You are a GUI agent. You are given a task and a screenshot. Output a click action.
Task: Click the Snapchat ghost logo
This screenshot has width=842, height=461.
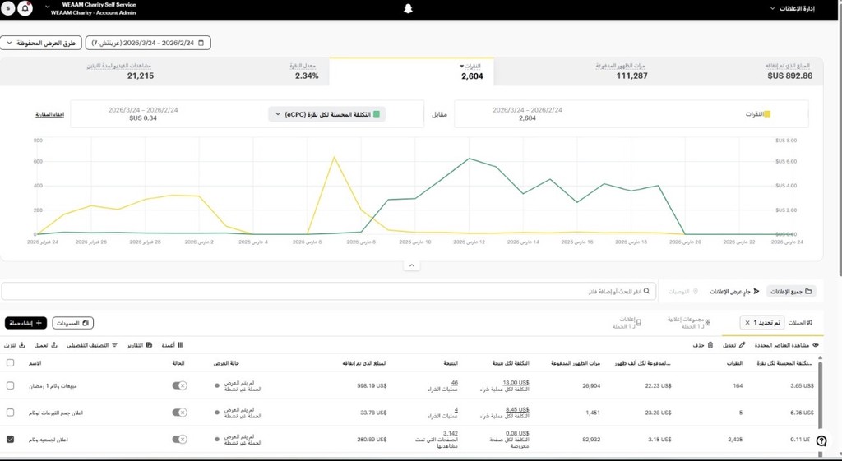coord(409,9)
